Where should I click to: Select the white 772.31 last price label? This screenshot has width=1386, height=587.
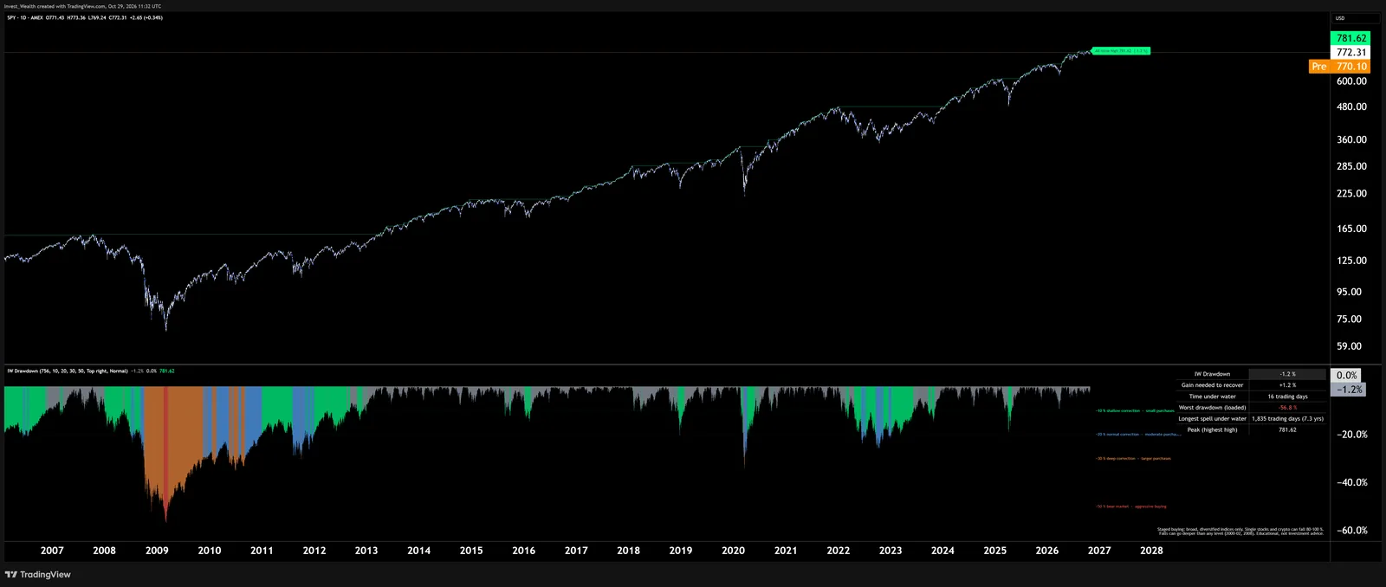1350,52
